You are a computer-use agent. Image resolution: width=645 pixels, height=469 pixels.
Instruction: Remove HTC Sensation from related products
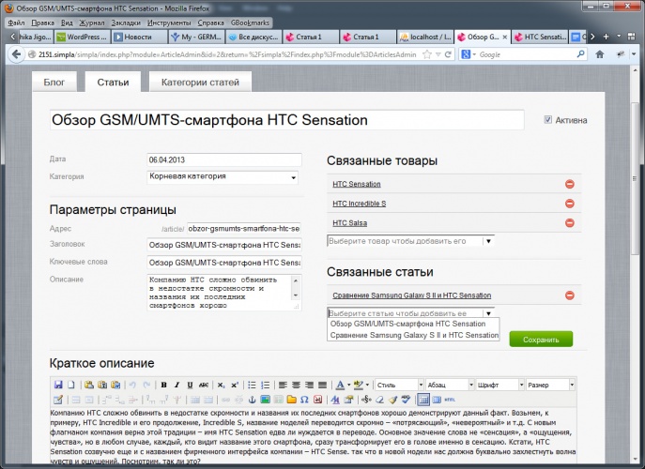pos(570,184)
